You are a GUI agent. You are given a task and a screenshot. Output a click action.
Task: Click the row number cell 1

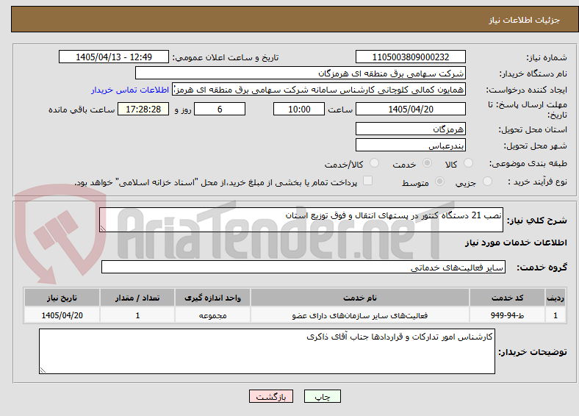(555, 315)
